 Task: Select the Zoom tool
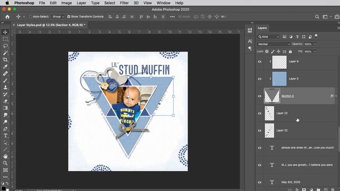(x=5, y=163)
